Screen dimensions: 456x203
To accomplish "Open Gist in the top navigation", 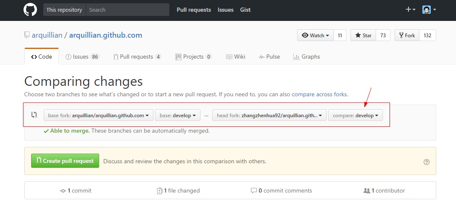I will click(245, 10).
